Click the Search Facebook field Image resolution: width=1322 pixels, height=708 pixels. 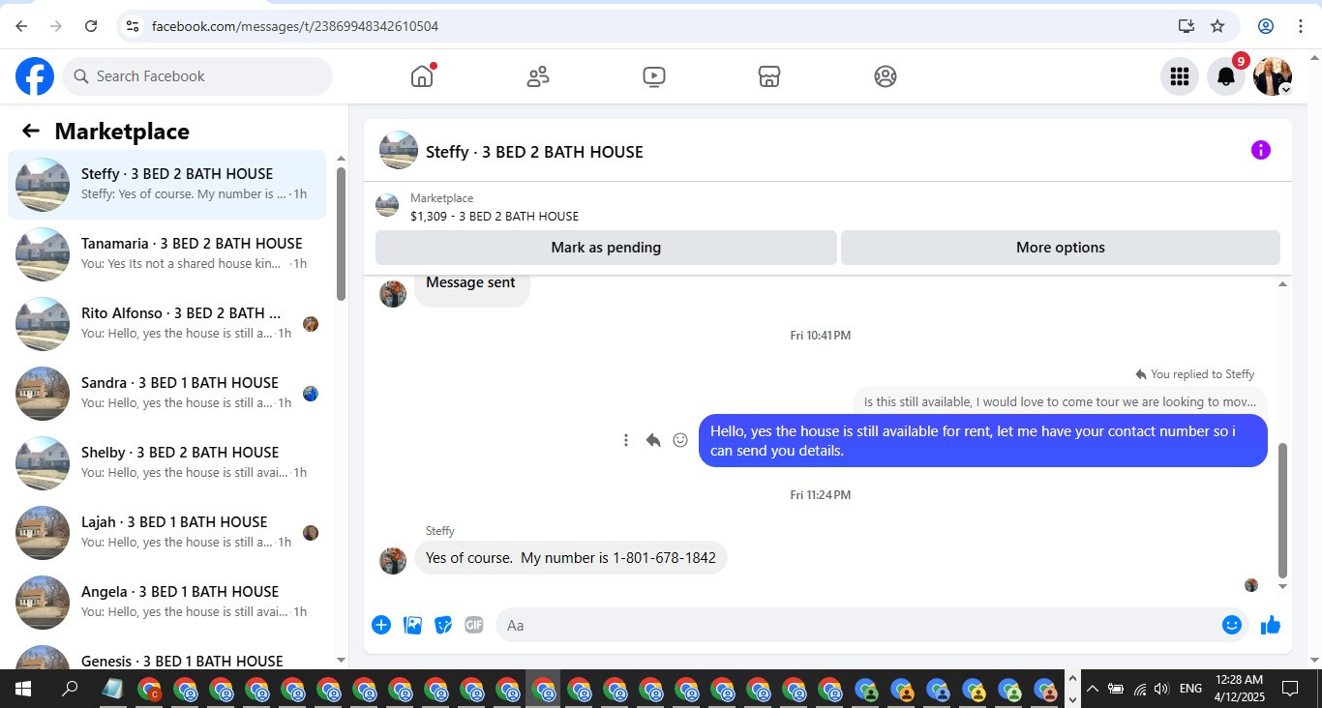click(x=197, y=76)
